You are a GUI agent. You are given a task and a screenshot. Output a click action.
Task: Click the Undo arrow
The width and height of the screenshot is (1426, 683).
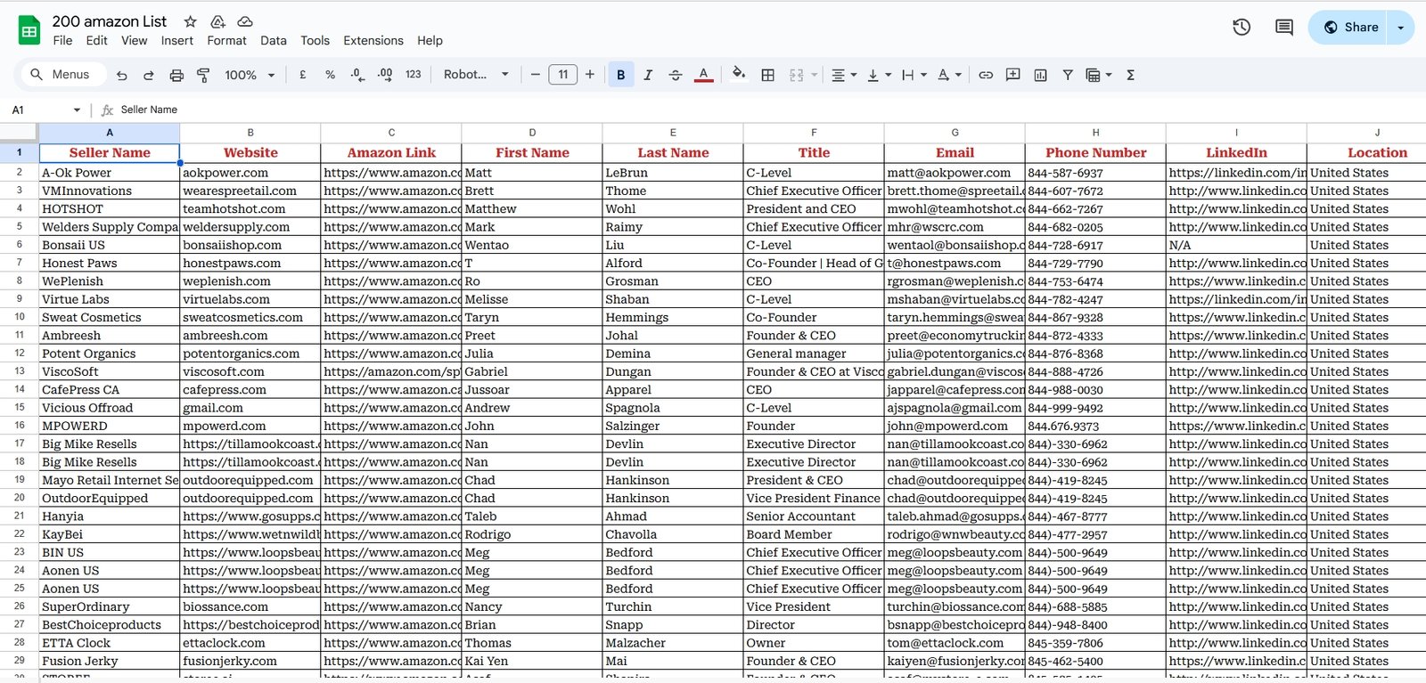(x=122, y=76)
